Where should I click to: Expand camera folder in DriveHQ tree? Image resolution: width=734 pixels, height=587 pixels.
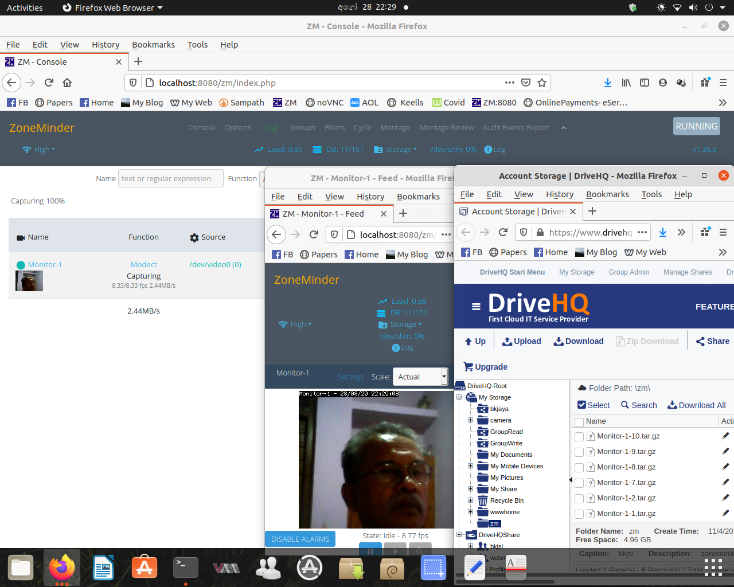[x=470, y=420]
